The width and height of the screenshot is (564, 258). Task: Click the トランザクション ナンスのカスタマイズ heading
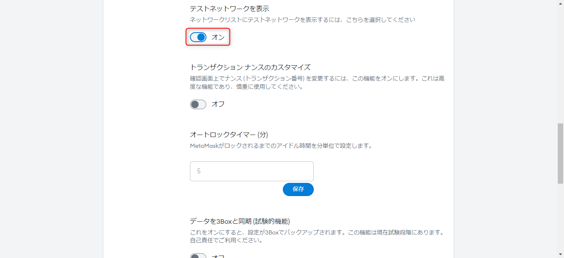pos(250,67)
